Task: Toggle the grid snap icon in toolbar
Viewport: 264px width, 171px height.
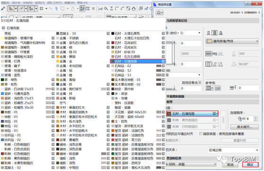Action: pos(42,8)
